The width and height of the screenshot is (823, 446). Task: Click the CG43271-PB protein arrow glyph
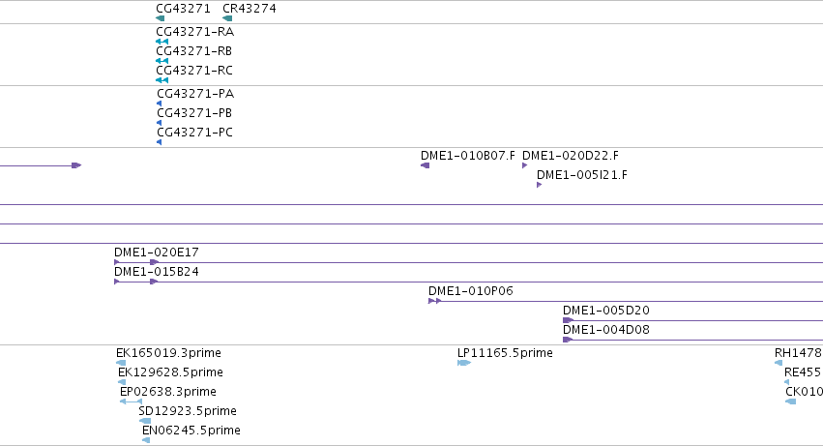point(159,123)
